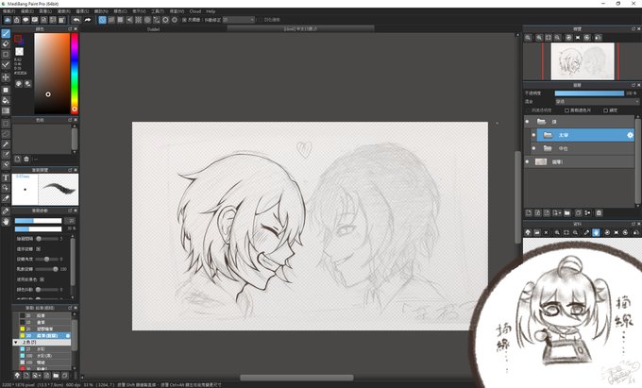The width and height of the screenshot is (642, 388).
Task: Turn snap off using highlighted snap icon
Action: (102, 20)
